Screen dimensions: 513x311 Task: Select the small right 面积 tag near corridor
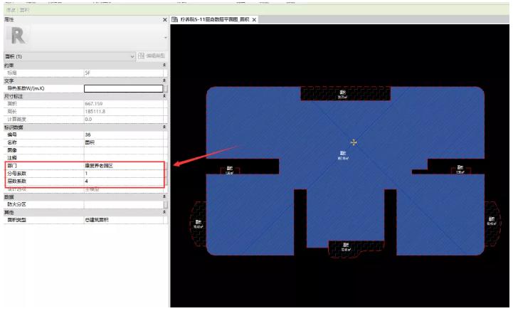[460, 169]
